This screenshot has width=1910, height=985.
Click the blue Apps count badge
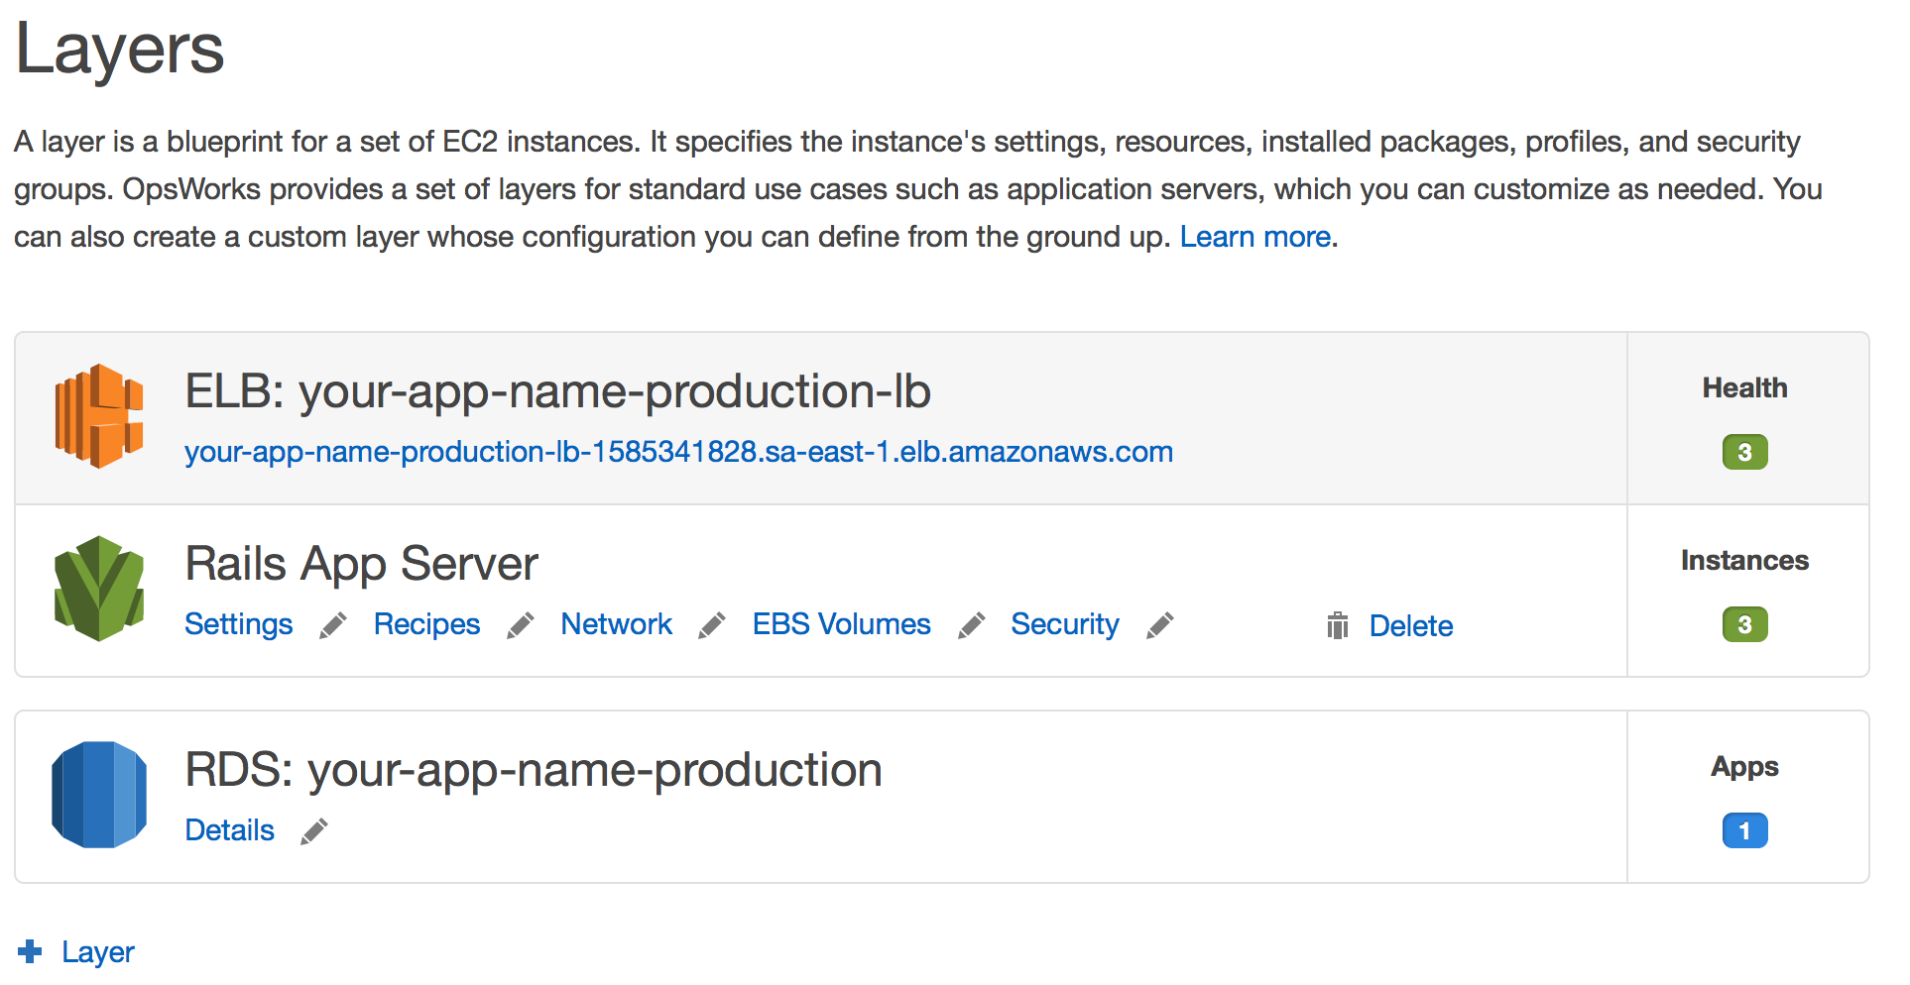[x=1744, y=830]
